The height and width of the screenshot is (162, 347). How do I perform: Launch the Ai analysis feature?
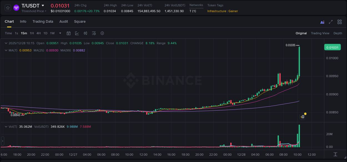[x=322, y=22]
